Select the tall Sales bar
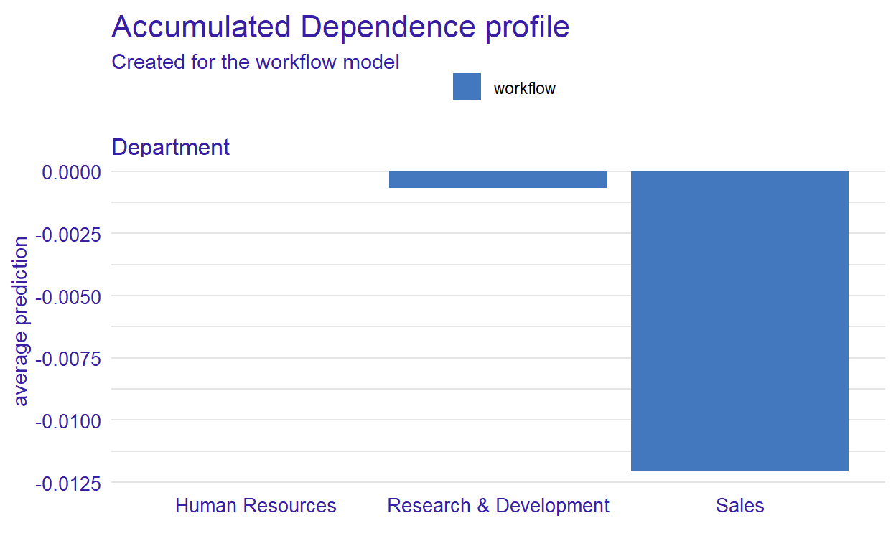This screenshot has height=551, width=896. [x=739, y=321]
